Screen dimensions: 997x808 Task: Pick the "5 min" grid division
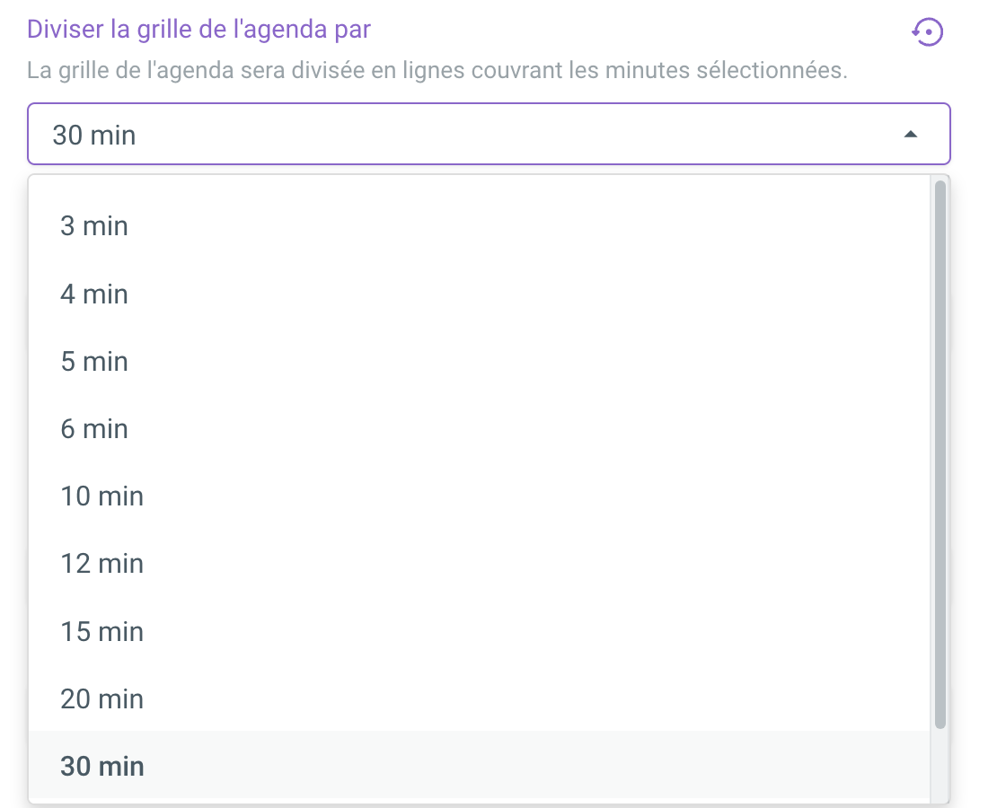[x=94, y=361]
